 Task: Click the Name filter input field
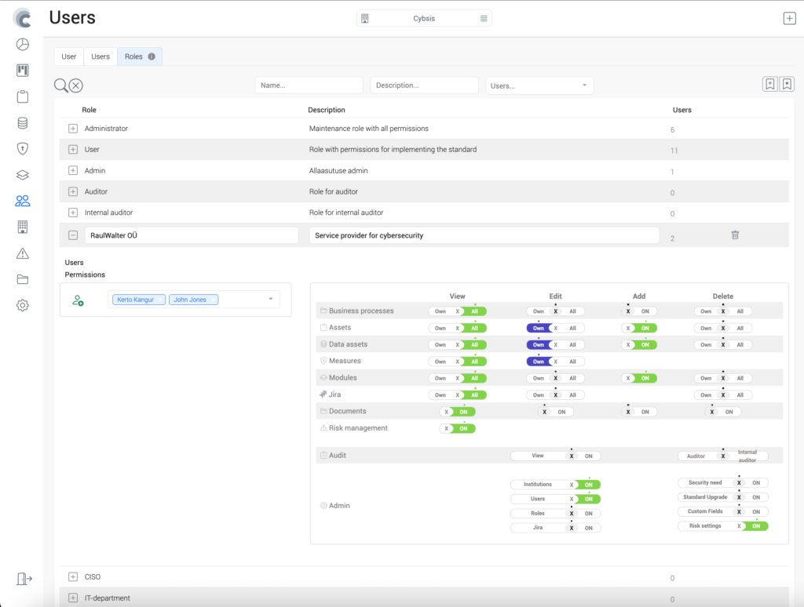pos(309,85)
